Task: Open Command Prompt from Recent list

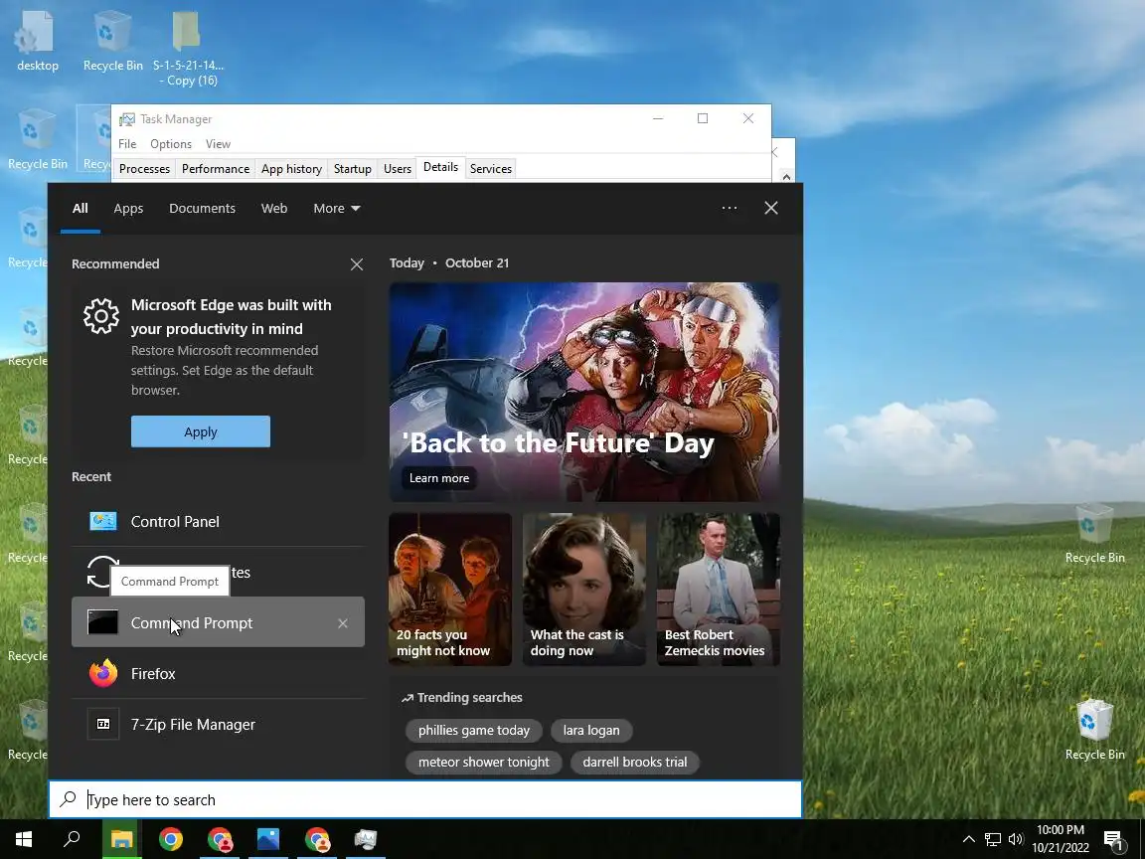Action: point(218,622)
